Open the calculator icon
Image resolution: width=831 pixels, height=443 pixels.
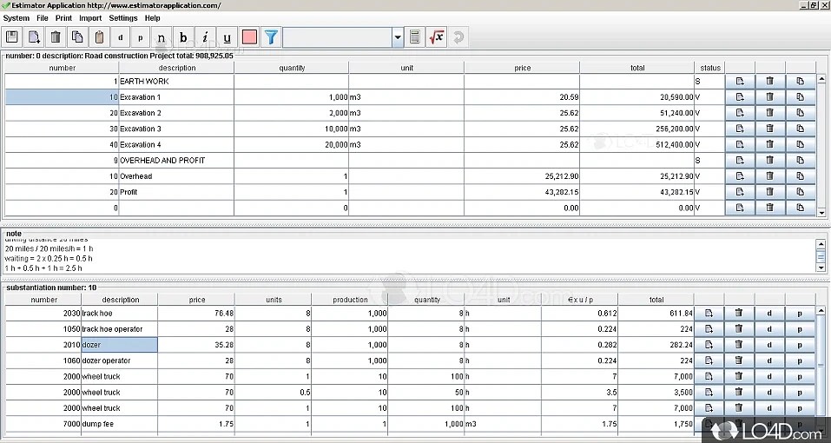415,37
